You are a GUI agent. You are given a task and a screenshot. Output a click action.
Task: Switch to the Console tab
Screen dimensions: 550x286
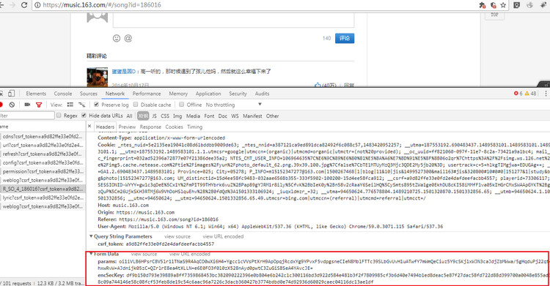point(63,94)
